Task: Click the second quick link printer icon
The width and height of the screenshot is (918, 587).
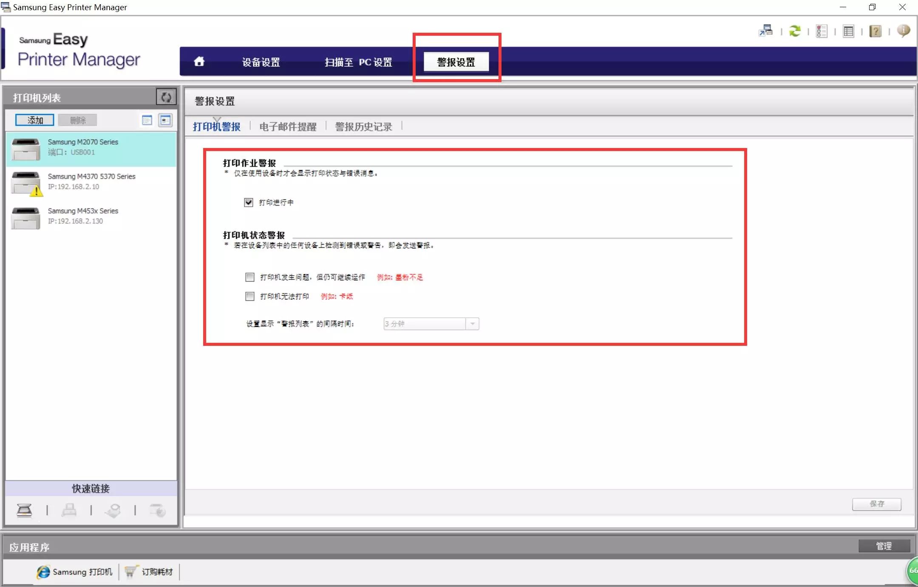Action: 69,510
